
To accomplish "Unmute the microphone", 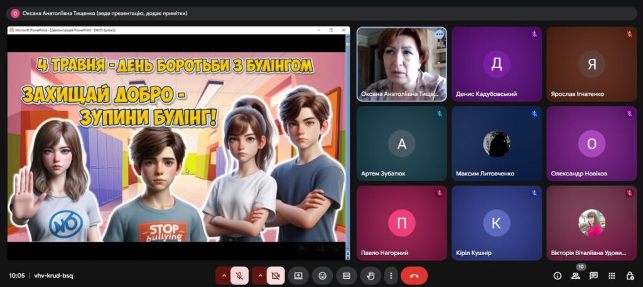I will [x=239, y=276].
